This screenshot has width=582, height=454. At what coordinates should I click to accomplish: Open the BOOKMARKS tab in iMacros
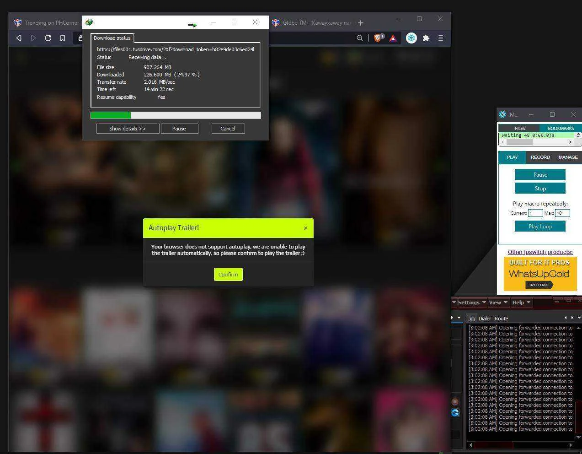coord(561,128)
